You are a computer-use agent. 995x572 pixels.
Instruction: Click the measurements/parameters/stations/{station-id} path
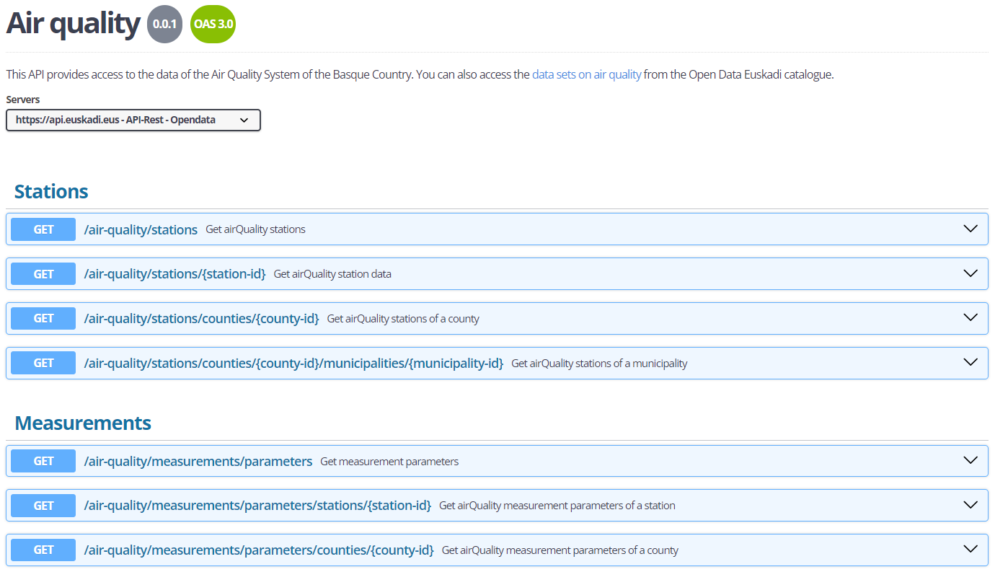257,506
